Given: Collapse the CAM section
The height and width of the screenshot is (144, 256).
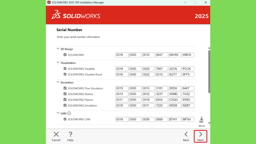Looking at the screenshot, I should (58, 113).
